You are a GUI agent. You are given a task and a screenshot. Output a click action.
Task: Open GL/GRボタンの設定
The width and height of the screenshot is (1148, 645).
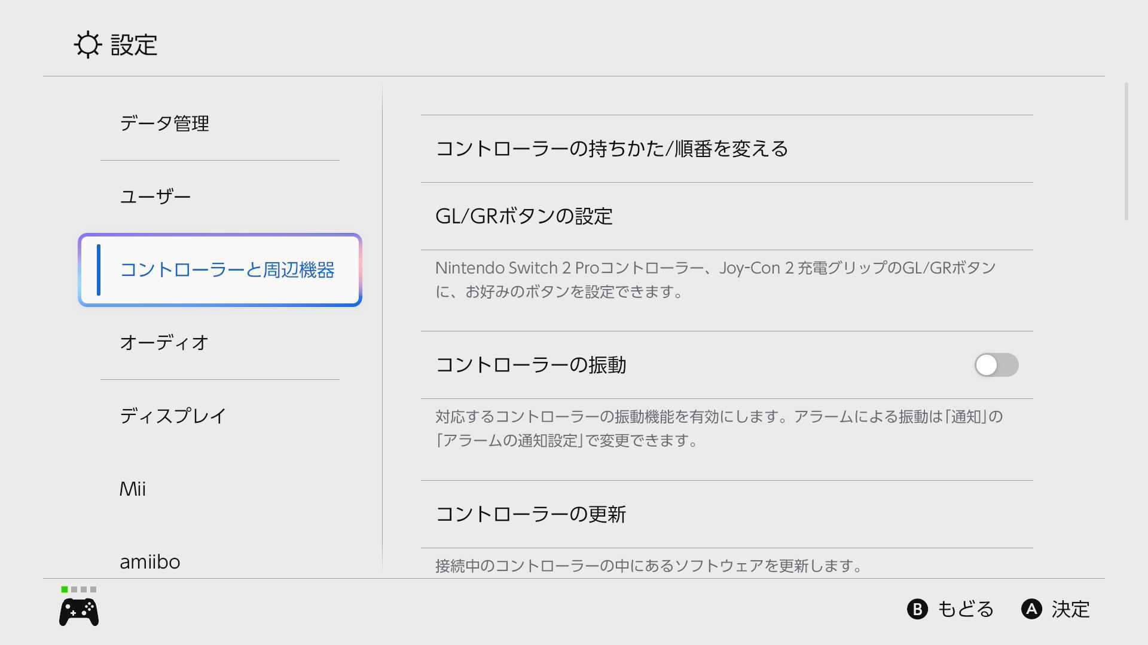point(524,216)
